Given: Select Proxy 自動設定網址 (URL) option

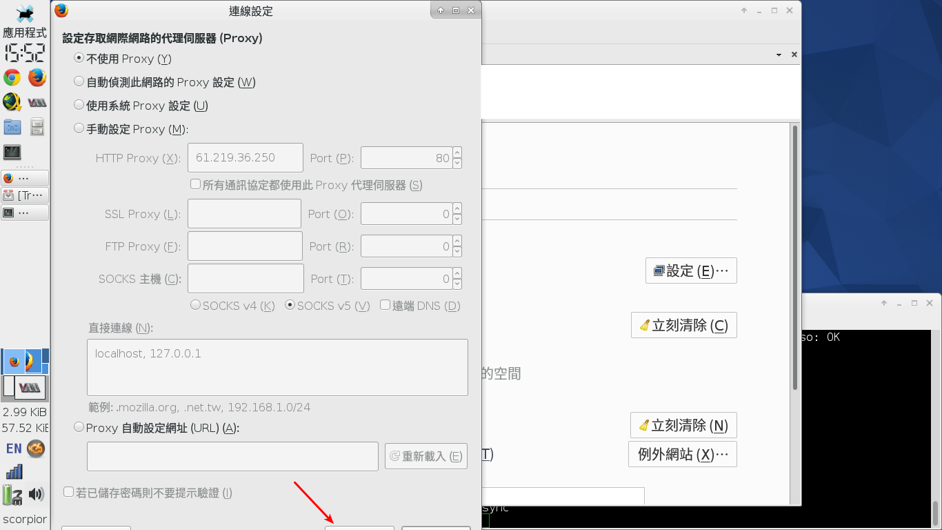Looking at the screenshot, I should 157,428.
